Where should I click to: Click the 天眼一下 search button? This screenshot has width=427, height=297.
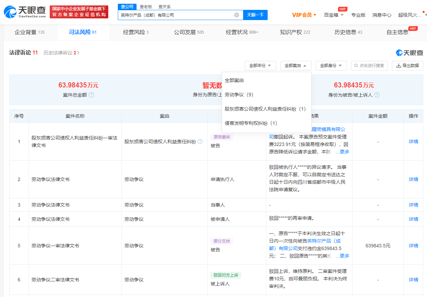[255, 15]
